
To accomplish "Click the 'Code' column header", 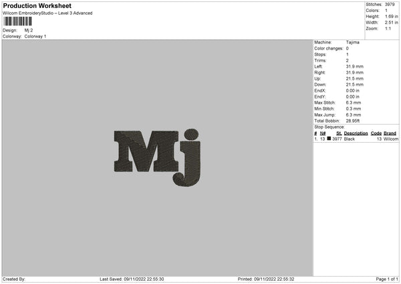I will point(376,133).
